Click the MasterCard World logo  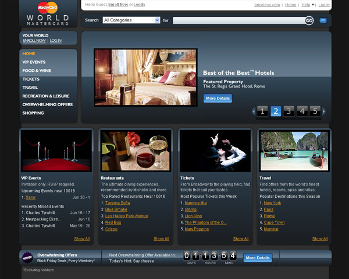click(x=48, y=13)
